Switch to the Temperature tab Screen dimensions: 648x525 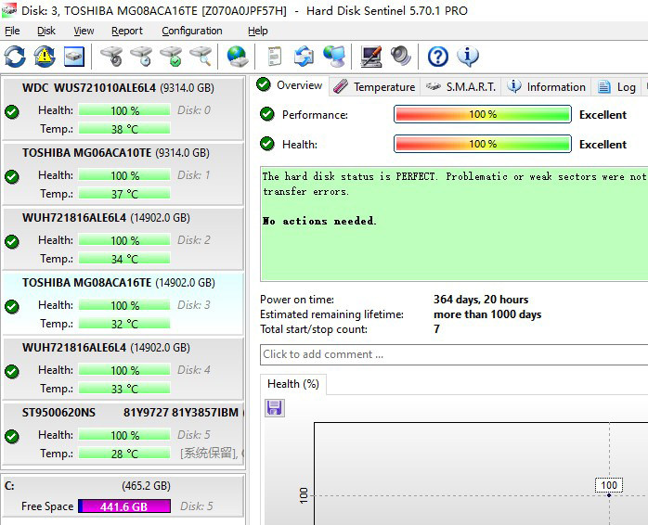pos(374,87)
